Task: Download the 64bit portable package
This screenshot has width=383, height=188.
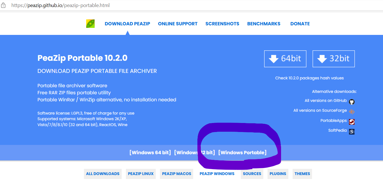Action: tap(285, 59)
